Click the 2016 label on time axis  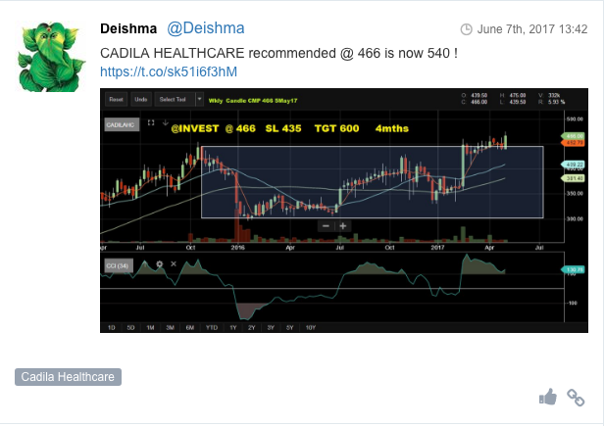coord(237,248)
